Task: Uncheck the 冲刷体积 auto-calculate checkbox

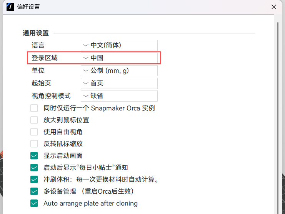Action: pos(34,179)
